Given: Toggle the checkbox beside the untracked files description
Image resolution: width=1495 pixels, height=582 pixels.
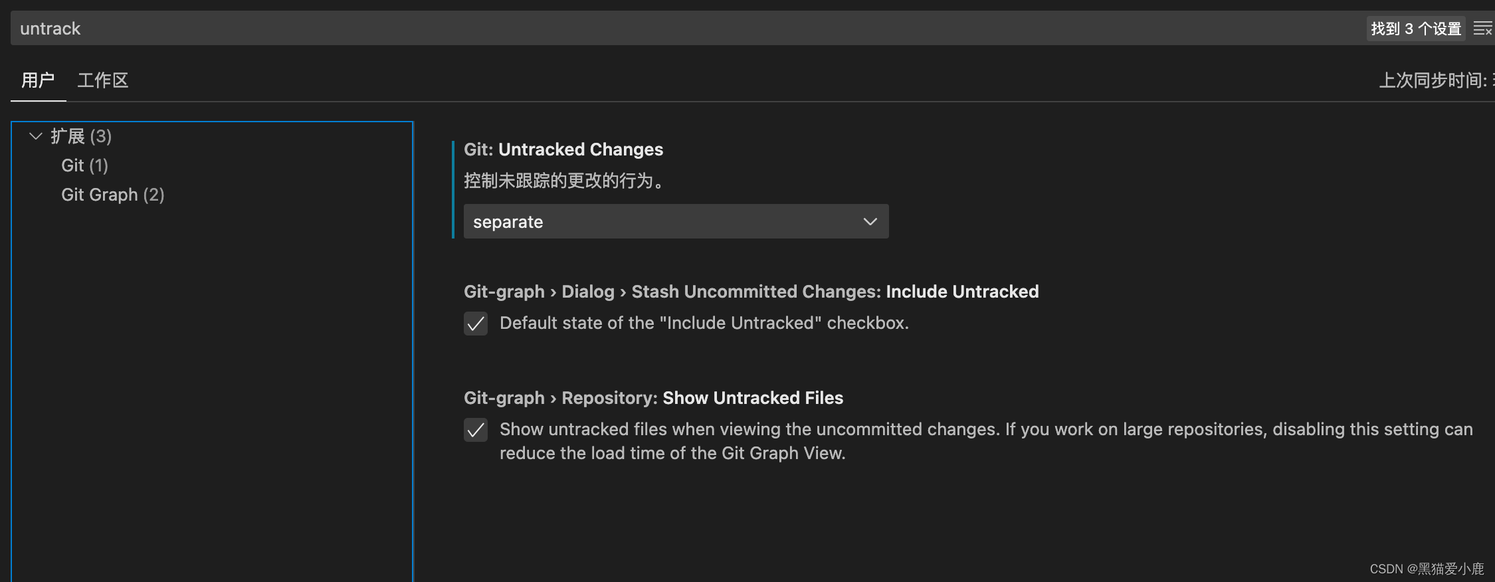Looking at the screenshot, I should coord(476,430).
